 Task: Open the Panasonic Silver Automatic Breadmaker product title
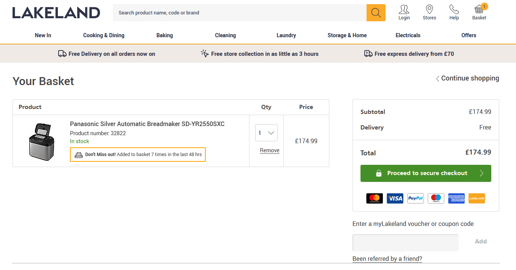(147, 124)
